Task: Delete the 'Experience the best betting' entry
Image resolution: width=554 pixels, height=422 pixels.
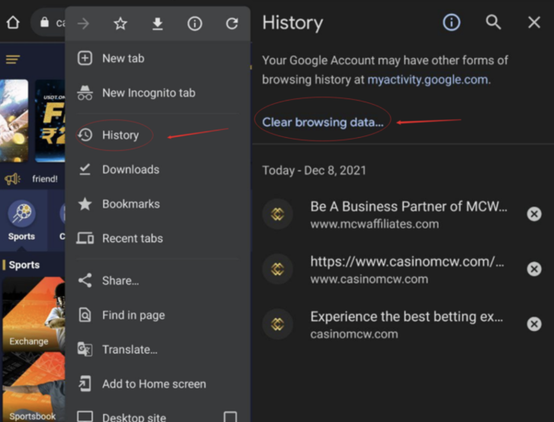Action: tap(534, 324)
